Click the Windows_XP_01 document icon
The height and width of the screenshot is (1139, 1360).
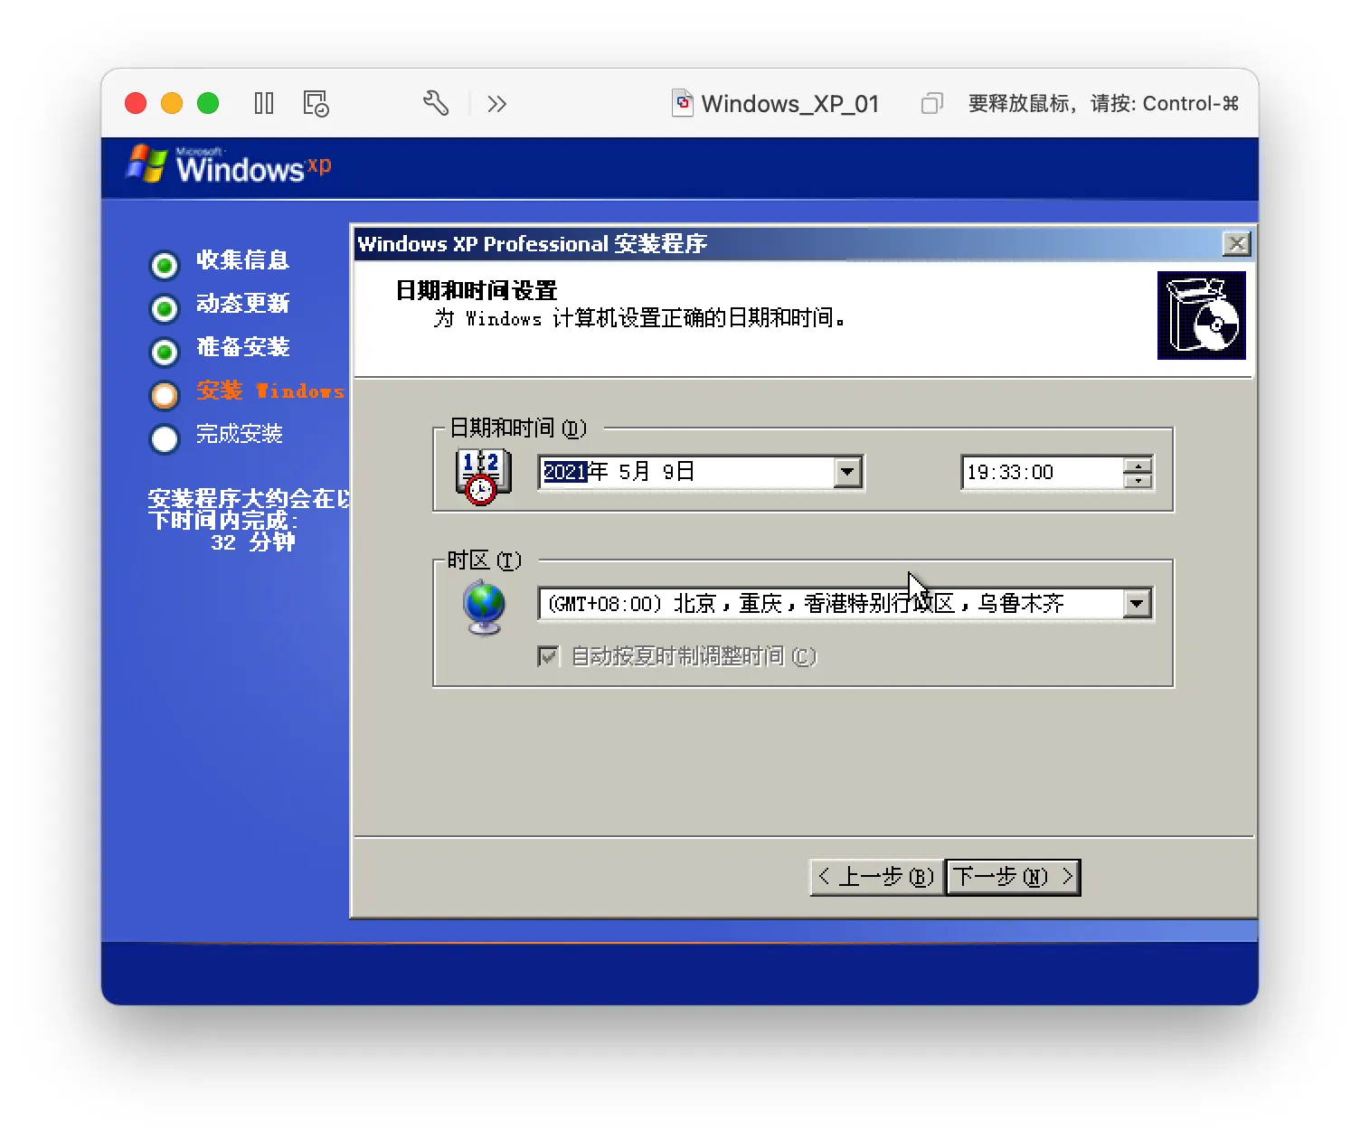tap(683, 103)
